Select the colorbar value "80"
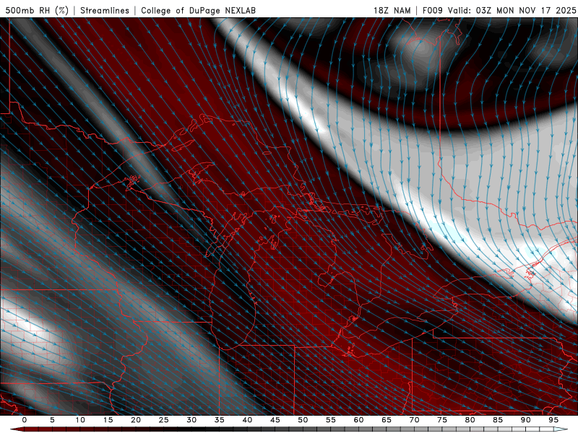The height and width of the screenshot is (433, 578). [470, 420]
